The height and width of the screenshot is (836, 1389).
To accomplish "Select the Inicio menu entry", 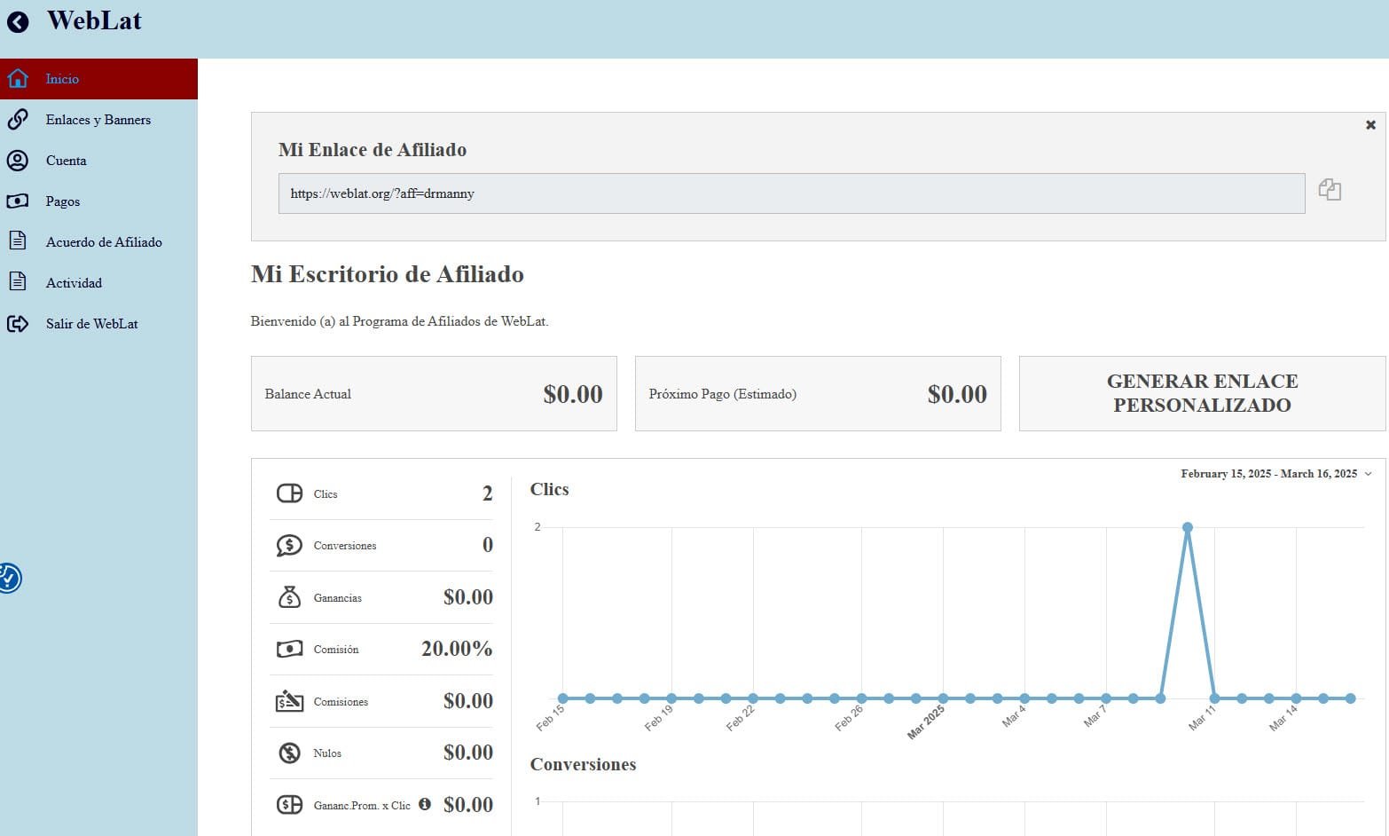I will click(x=62, y=79).
